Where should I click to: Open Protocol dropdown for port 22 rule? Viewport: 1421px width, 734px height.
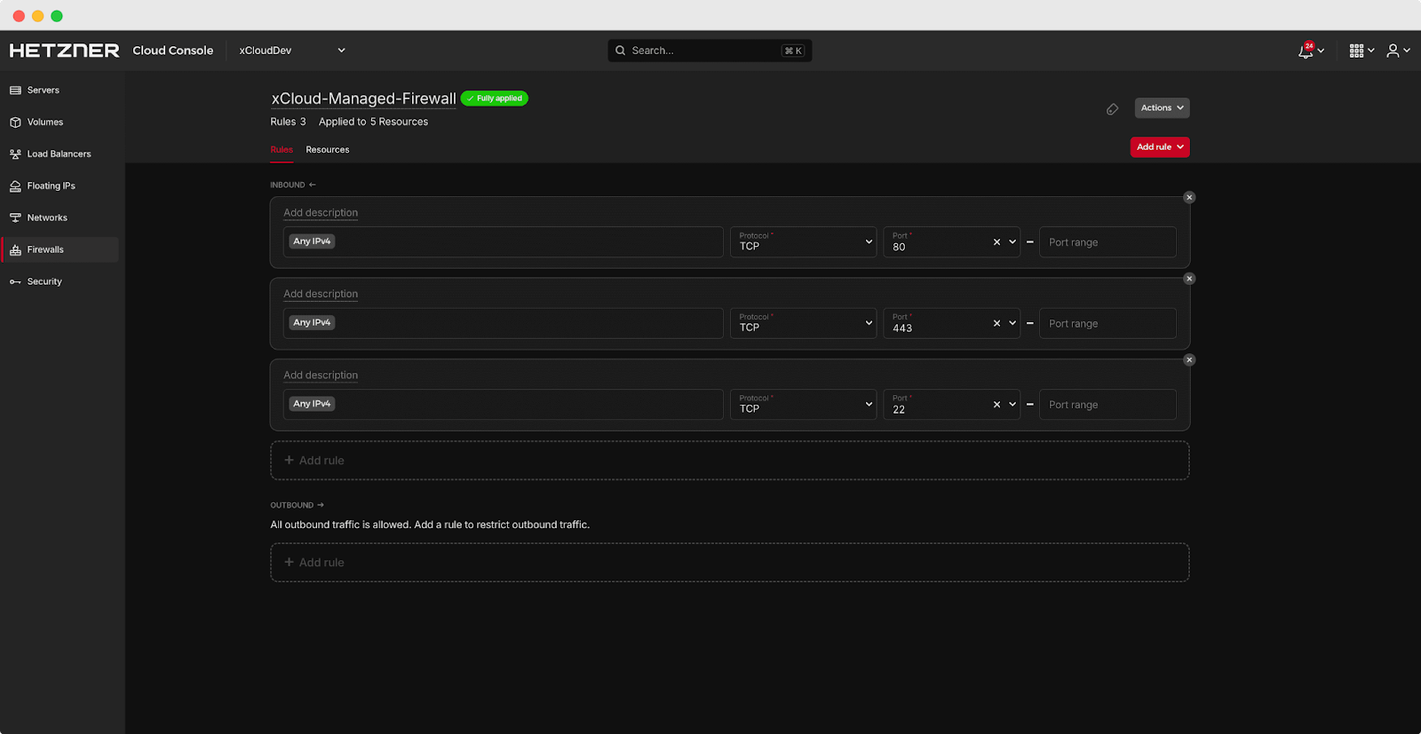803,405
